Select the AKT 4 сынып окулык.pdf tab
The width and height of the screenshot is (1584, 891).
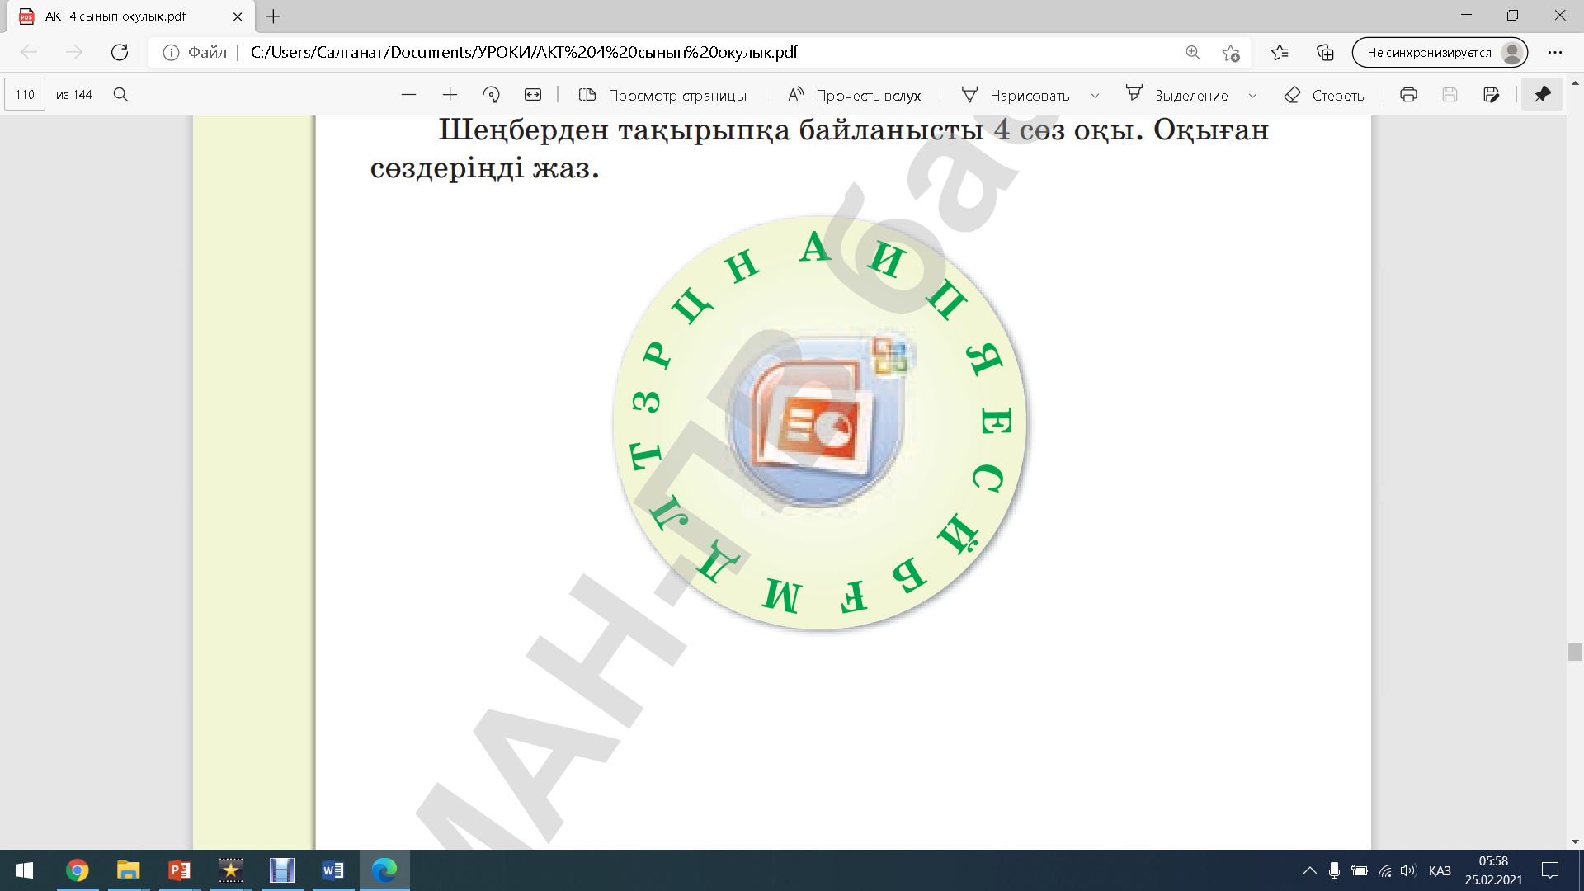click(x=115, y=16)
